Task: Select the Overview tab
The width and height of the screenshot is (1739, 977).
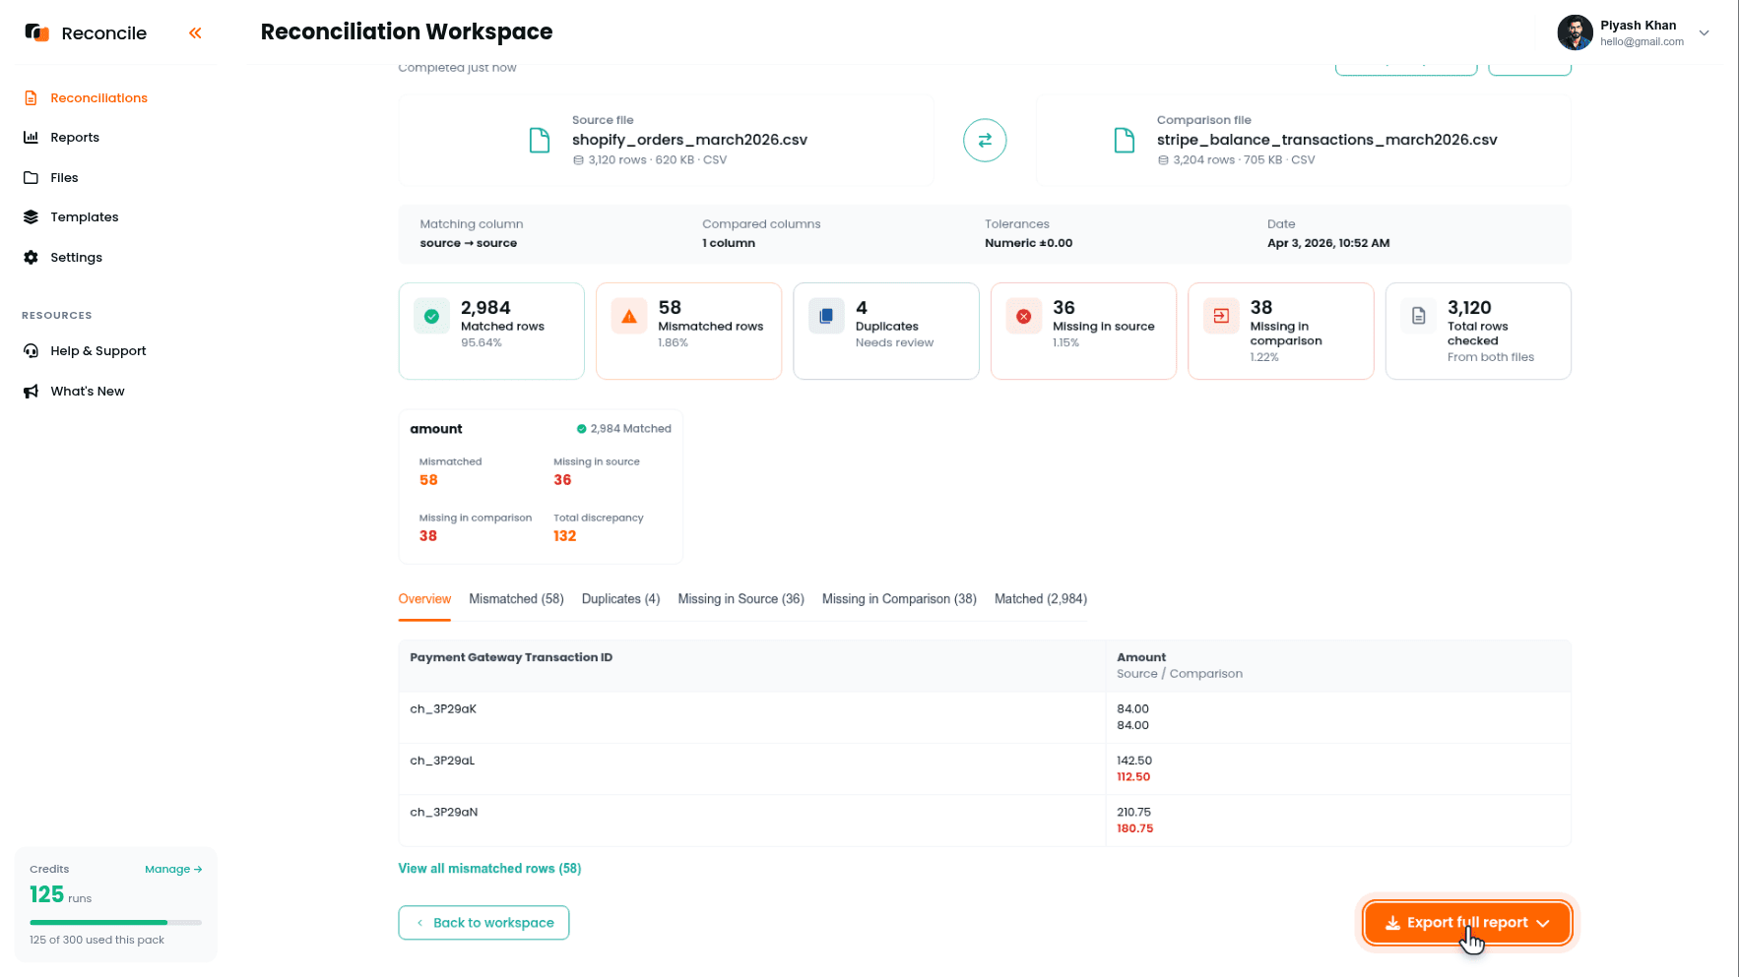Action: (x=424, y=599)
